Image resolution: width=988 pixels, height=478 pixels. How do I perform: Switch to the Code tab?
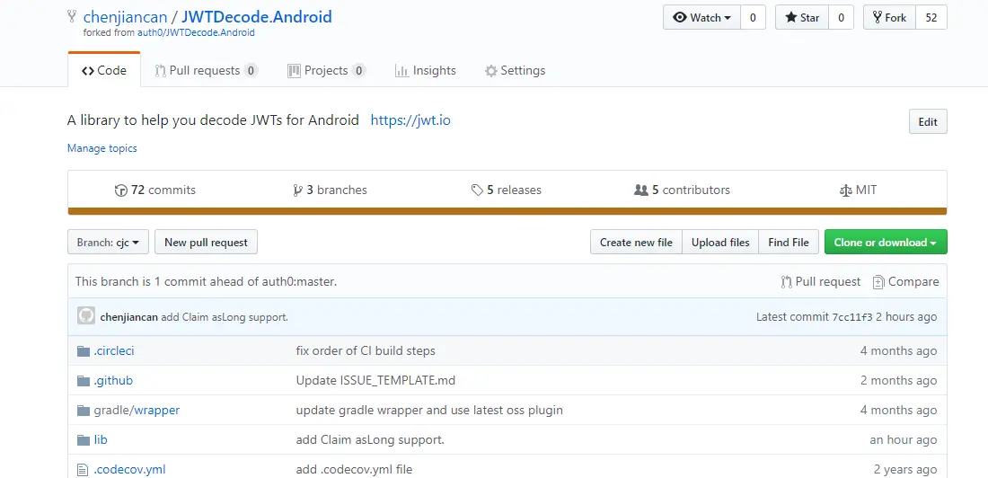click(x=104, y=71)
